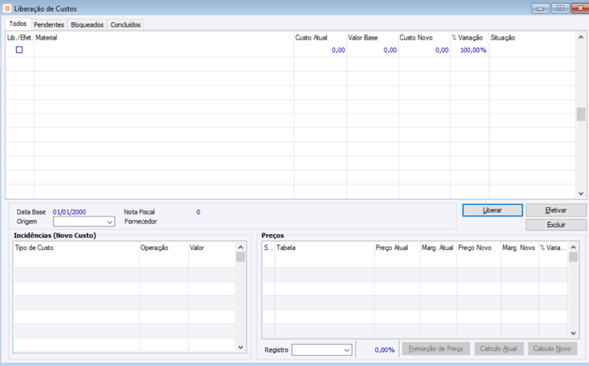Click the Marg. Atual column header
589x366 pixels.
(438, 248)
